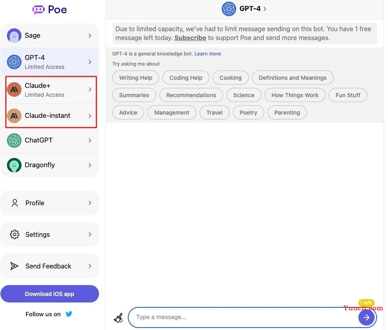Click the Settings gear icon
This screenshot has height=330, width=388.
pyautogui.click(x=15, y=234)
